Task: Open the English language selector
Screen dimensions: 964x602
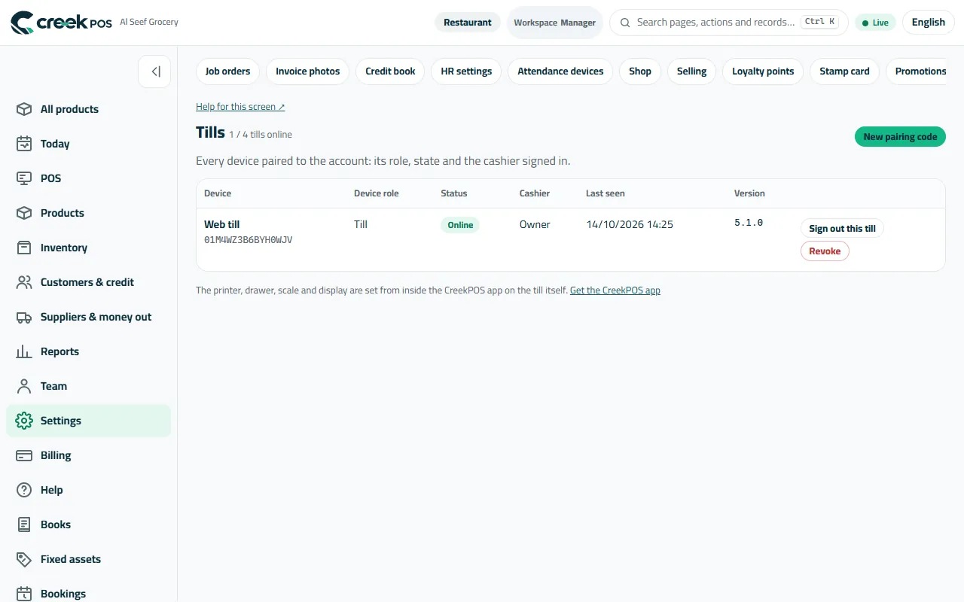Action: coord(928,23)
